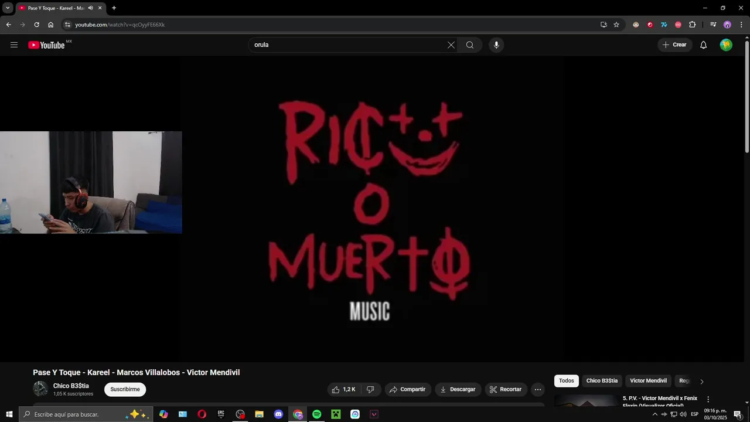Open the Chico B3$tia channel avatar
Screen dimensions: 750x422
tap(40, 389)
